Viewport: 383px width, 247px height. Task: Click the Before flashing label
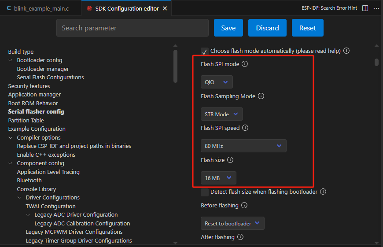219,206
